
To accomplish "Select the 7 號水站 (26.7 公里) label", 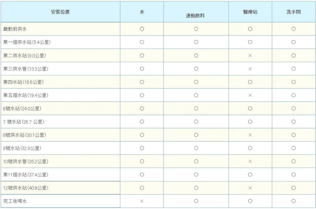I will [x=24, y=122].
